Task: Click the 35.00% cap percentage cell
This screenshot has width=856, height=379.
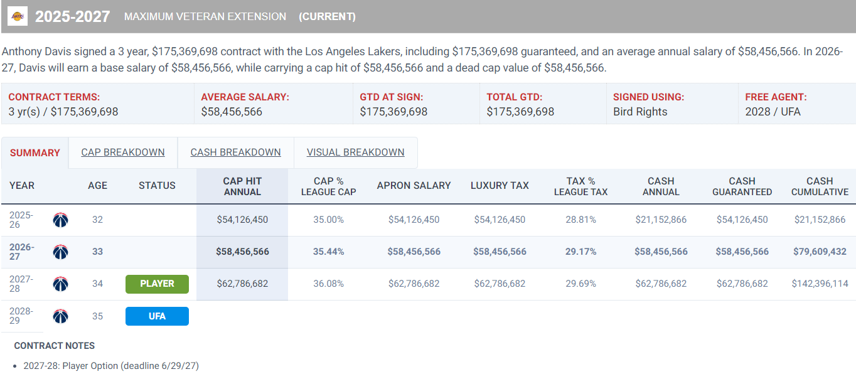Action: (328, 220)
